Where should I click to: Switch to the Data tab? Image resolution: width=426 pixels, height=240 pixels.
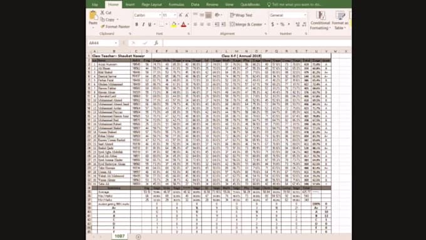click(x=195, y=4)
